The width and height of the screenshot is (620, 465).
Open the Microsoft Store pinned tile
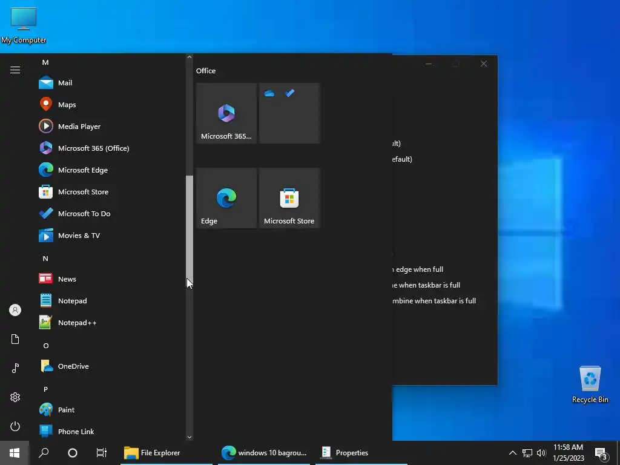(289, 198)
